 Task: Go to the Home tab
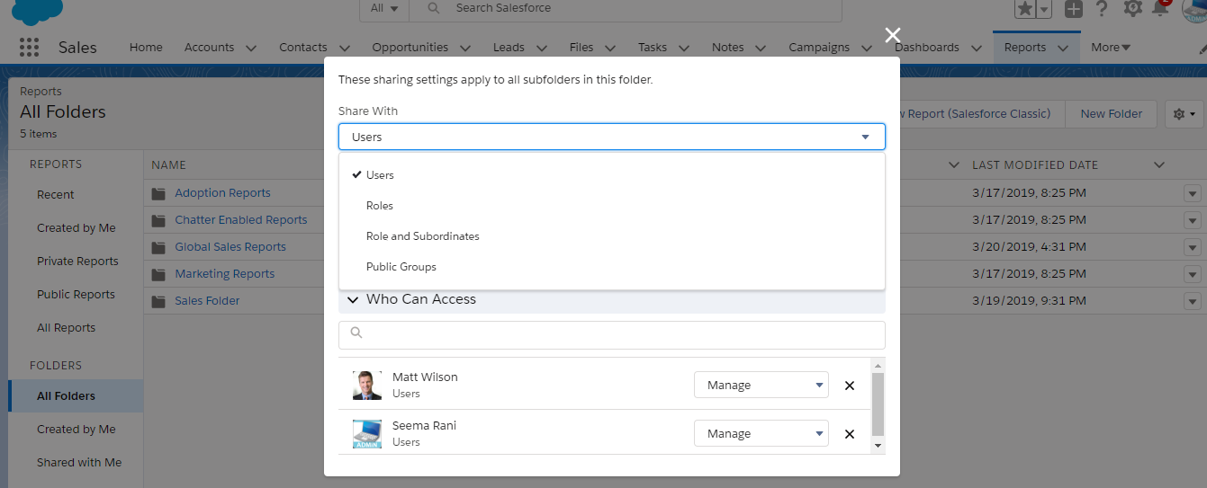[146, 47]
